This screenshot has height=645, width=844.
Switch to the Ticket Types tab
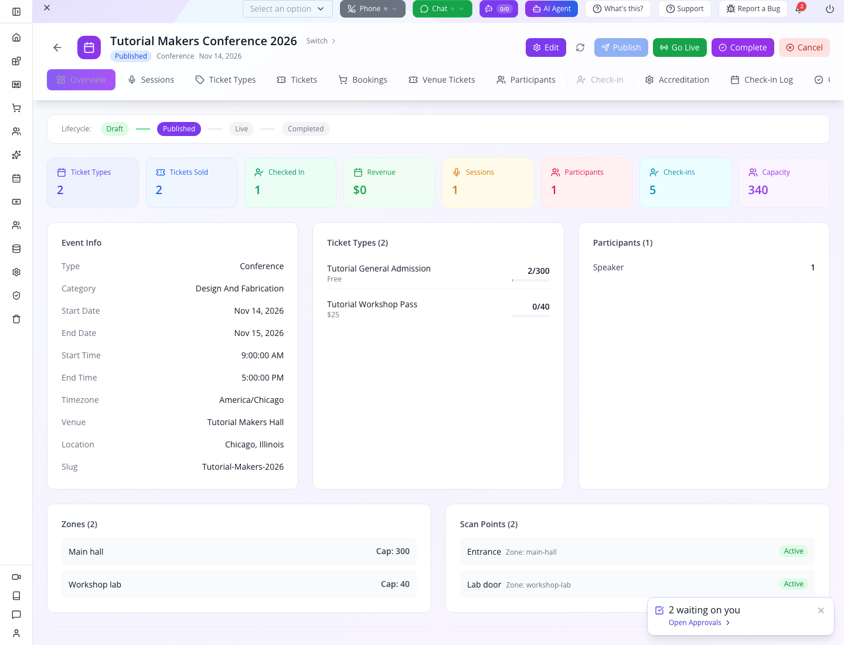(x=226, y=80)
